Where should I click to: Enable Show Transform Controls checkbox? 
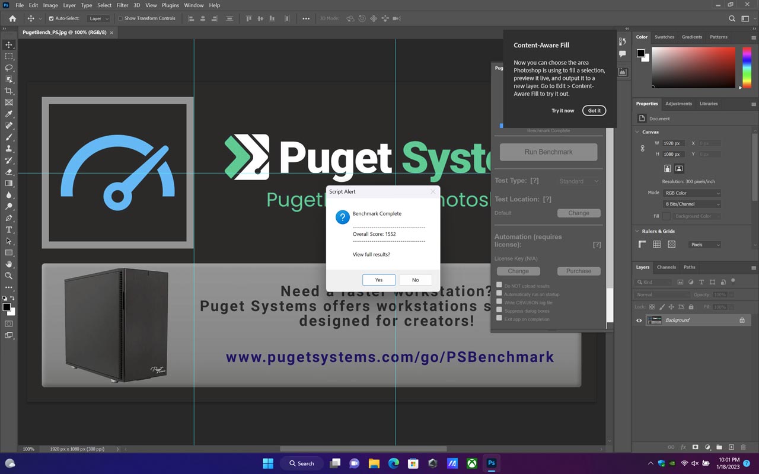click(x=120, y=18)
